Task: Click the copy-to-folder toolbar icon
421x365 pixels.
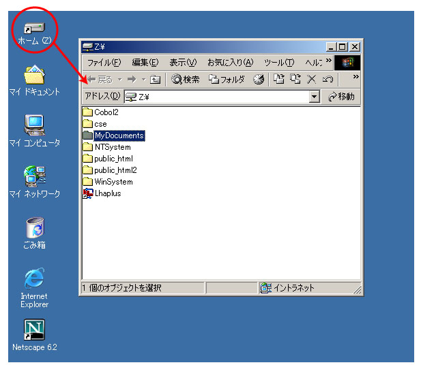Action: (295, 79)
